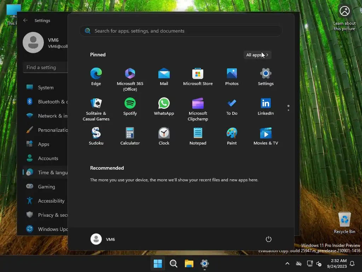Open Accounts settings category

pos(46,158)
